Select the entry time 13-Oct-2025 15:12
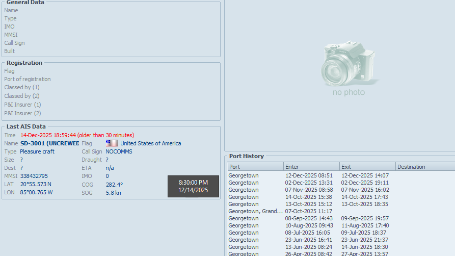455x256 pixels. 308,204
